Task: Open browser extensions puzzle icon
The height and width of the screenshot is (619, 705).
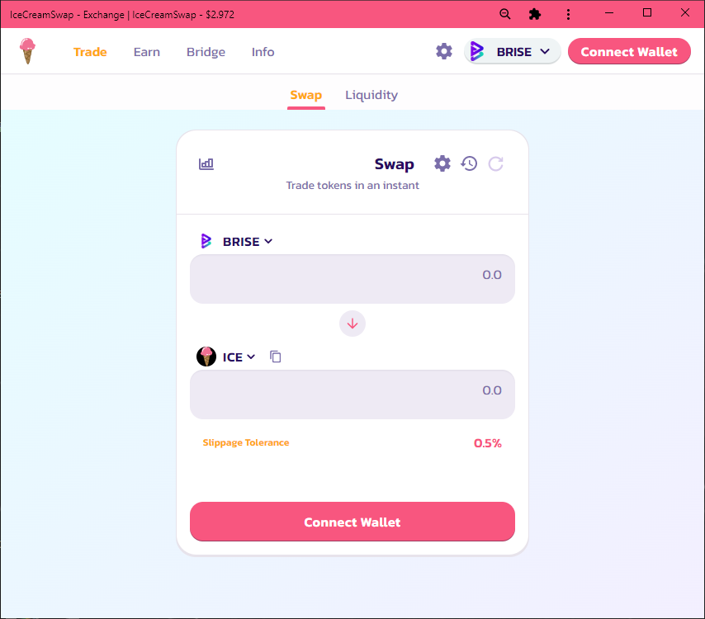Action: pyautogui.click(x=535, y=14)
